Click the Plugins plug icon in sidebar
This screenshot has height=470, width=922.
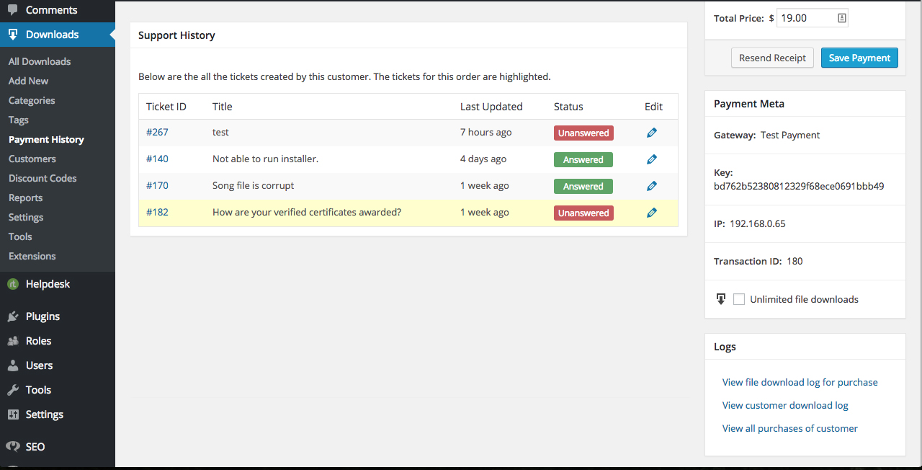tap(13, 316)
